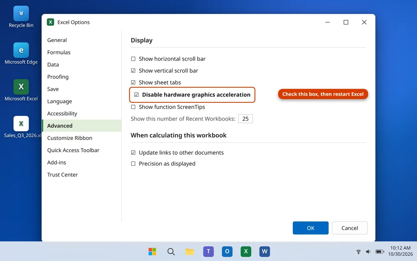The image size is (417, 261).
Task: Uncheck Update links to other documents
Action: [133, 153]
